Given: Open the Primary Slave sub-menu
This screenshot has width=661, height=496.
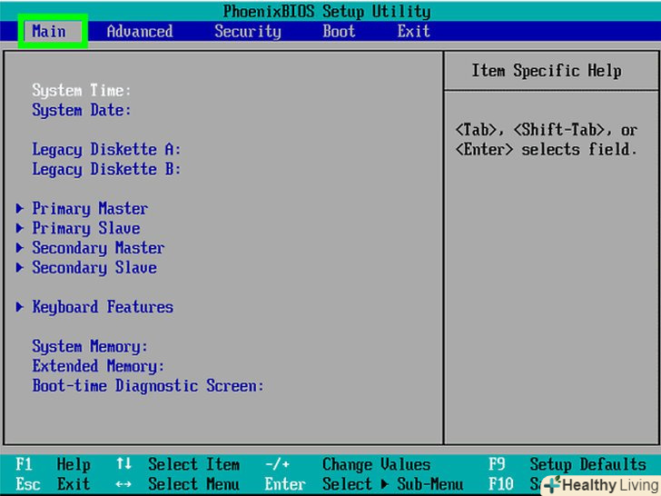Looking at the screenshot, I should click(x=86, y=228).
